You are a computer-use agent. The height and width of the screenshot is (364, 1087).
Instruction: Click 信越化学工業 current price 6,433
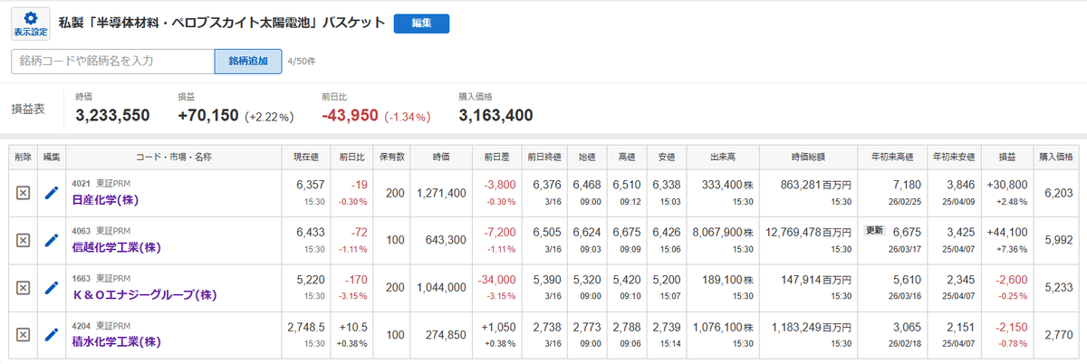tap(310, 231)
